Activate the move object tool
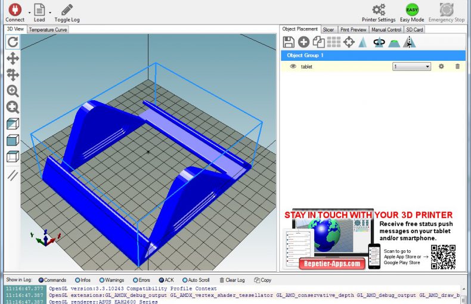 click(13, 75)
